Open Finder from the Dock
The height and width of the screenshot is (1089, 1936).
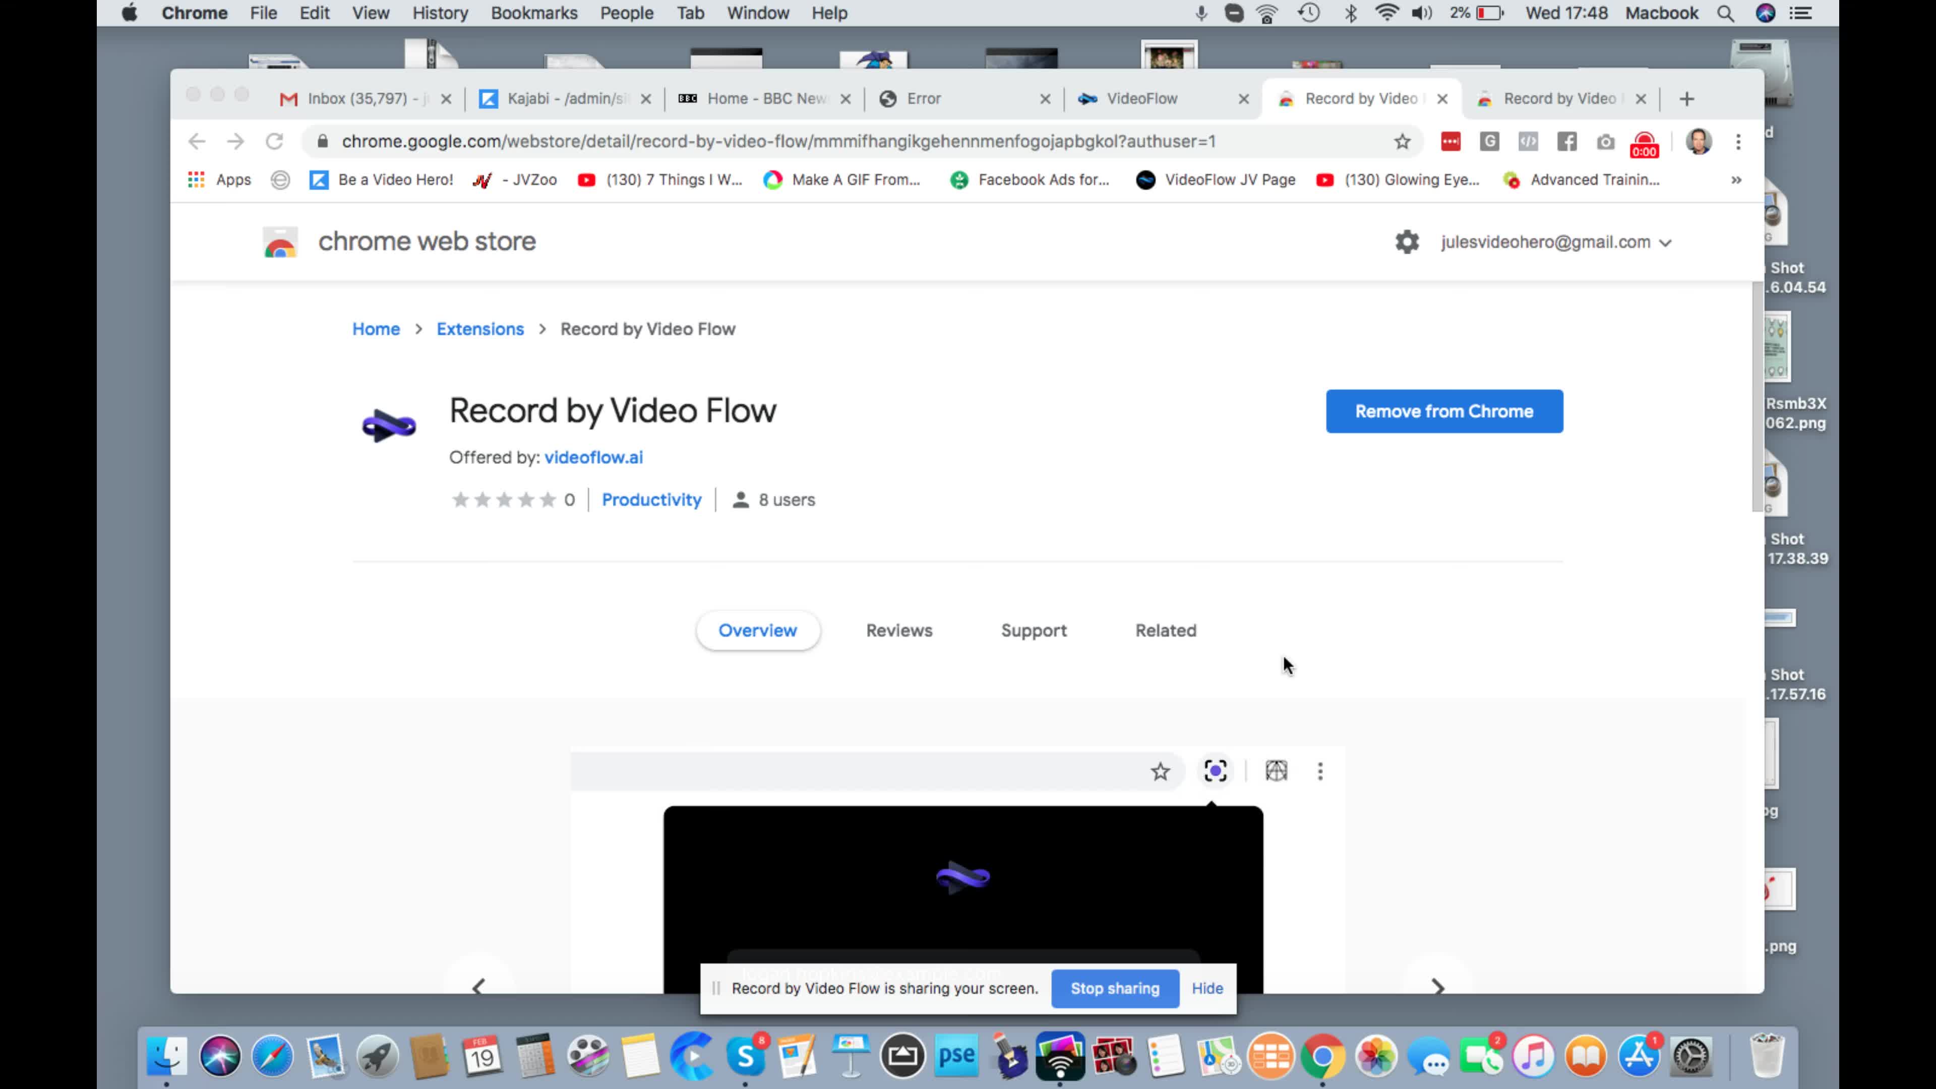167,1056
